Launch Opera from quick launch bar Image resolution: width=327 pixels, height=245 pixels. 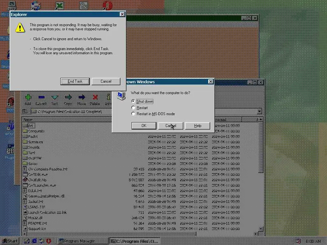49,241
